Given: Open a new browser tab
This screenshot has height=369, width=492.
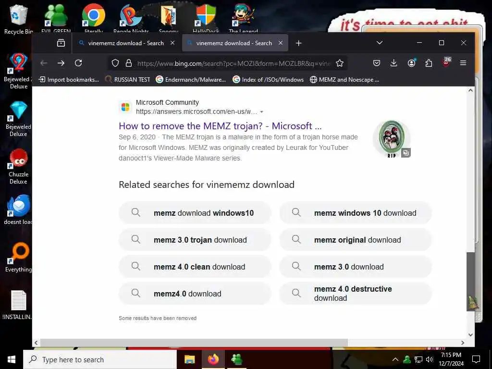Looking at the screenshot, I should [299, 43].
